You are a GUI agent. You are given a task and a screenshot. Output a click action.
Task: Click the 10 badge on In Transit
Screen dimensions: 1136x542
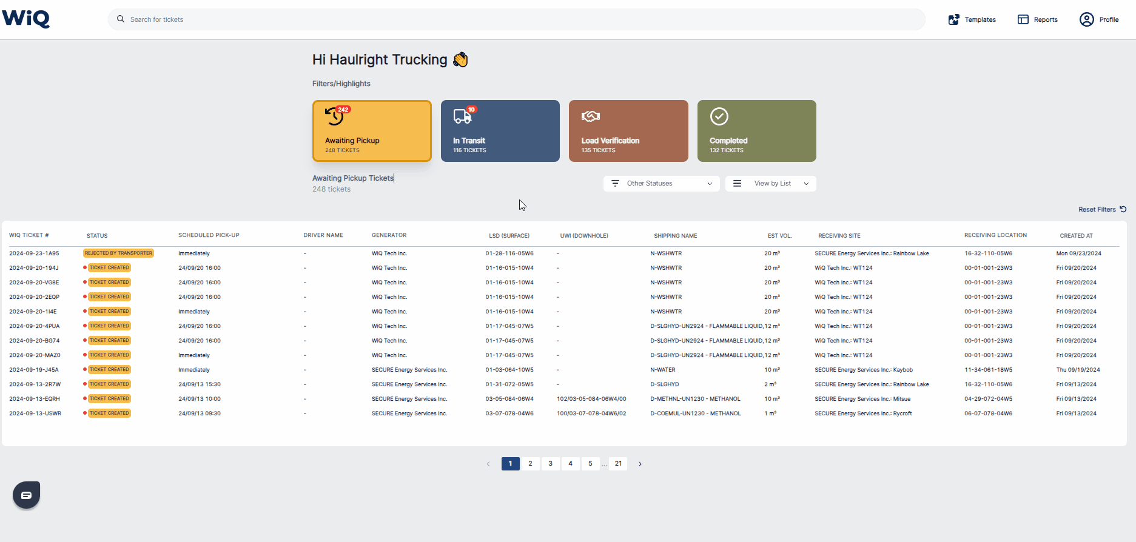(x=471, y=110)
